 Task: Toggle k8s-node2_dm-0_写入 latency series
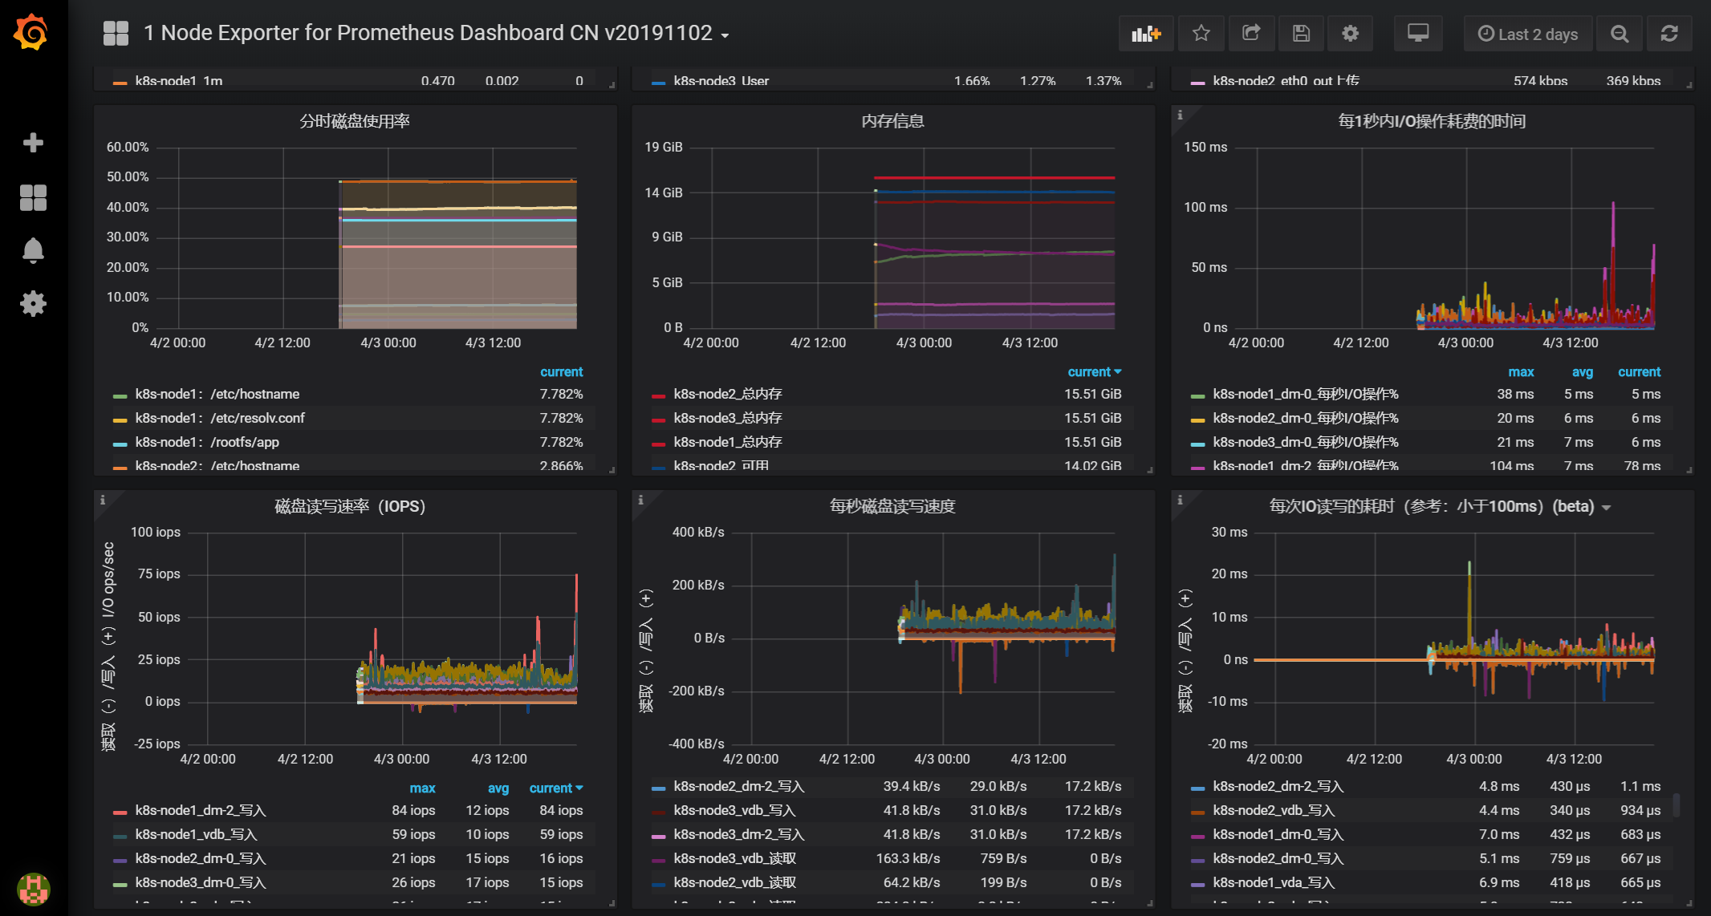tap(1278, 858)
